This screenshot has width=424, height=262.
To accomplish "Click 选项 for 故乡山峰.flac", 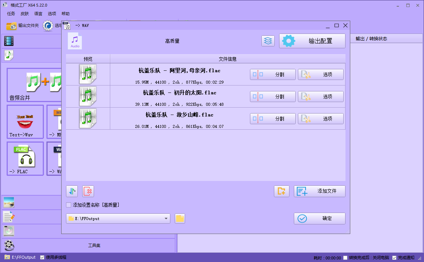I will (x=321, y=119).
